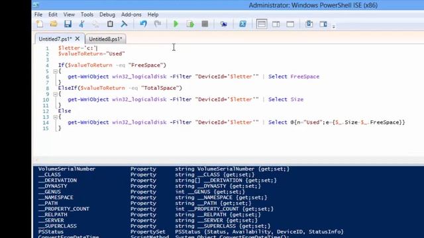Click the Run Selection icon
The image size is (424, 238).
190,24
